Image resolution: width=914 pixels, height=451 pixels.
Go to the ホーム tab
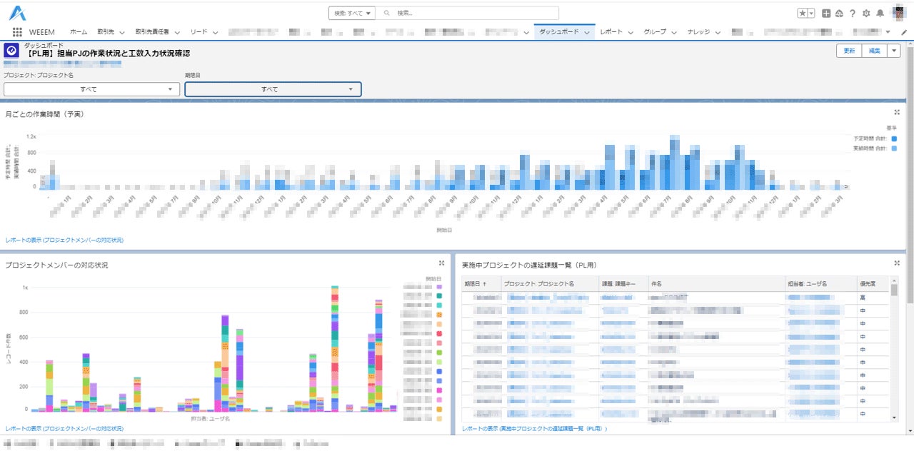(x=79, y=32)
